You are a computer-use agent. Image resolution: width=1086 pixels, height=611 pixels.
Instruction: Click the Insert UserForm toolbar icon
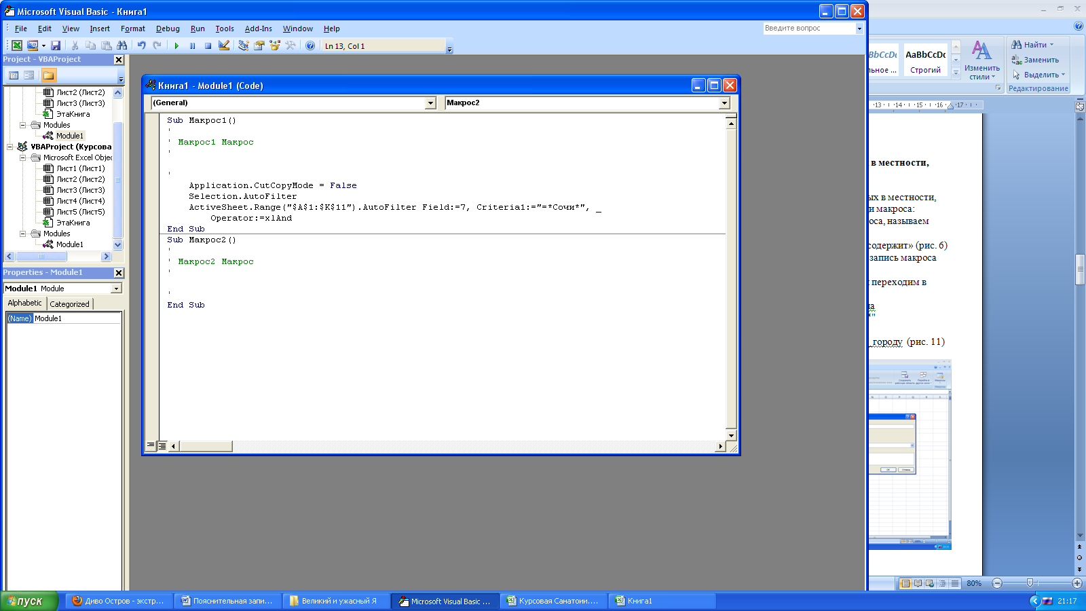[32, 45]
